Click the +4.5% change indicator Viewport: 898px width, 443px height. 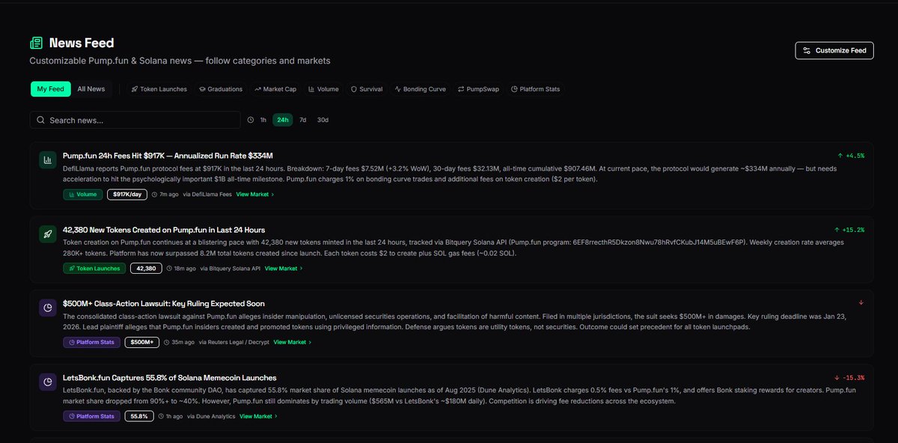pos(849,156)
